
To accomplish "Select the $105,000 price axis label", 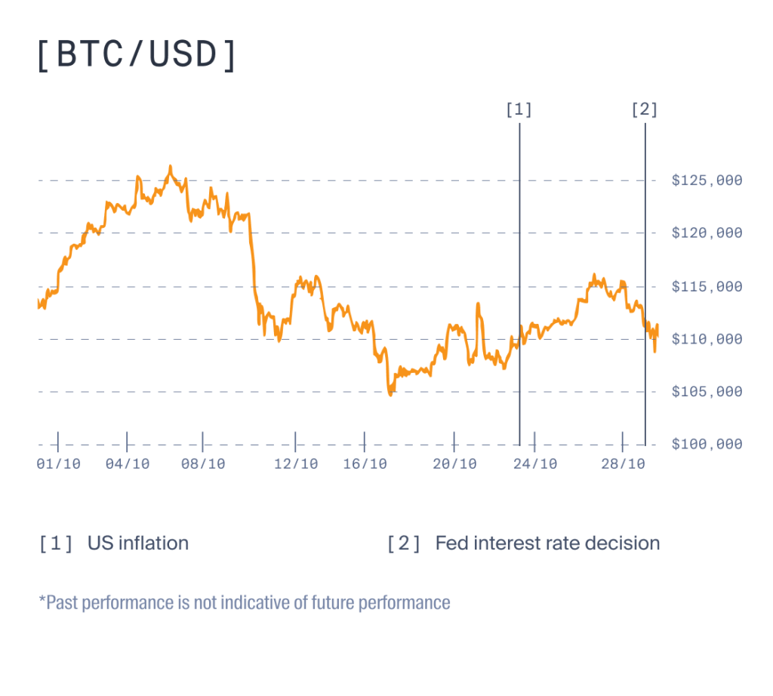I will 707,392.
